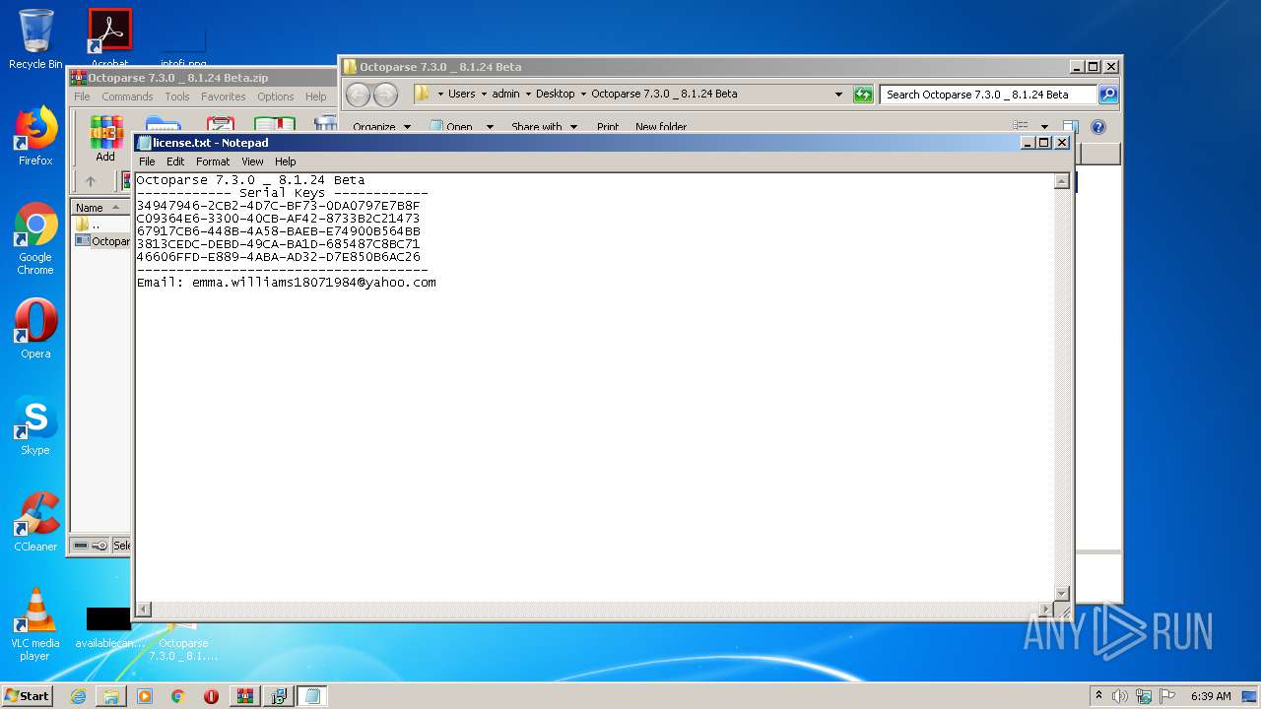Click the Chrome icon in the taskbar
This screenshot has height=709, width=1261.
click(x=178, y=696)
